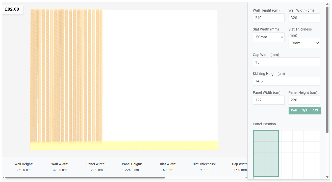
Task: Open the Slat Width dropdown
Action: (268, 37)
